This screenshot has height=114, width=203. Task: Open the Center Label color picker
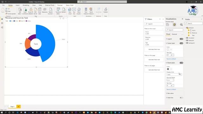169,49
